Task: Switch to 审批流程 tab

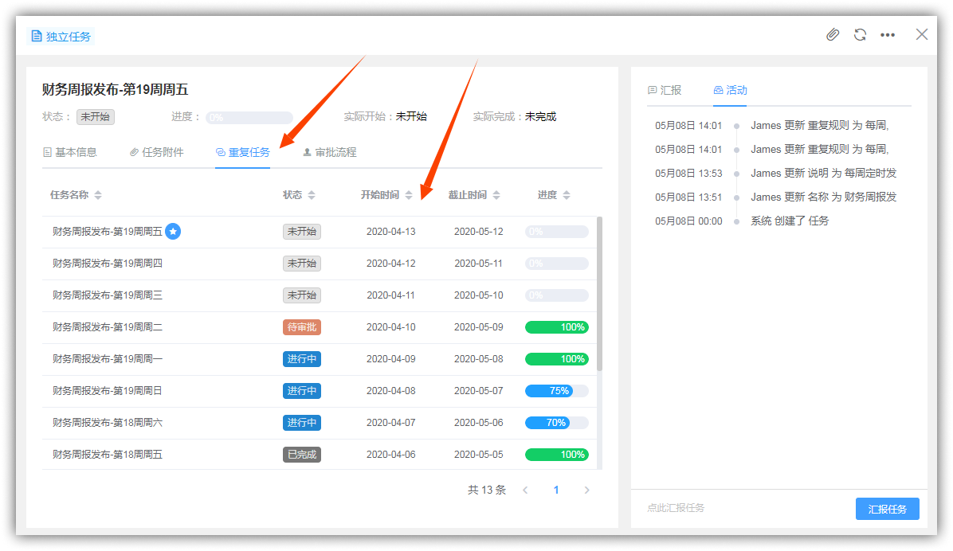Action: click(x=329, y=153)
